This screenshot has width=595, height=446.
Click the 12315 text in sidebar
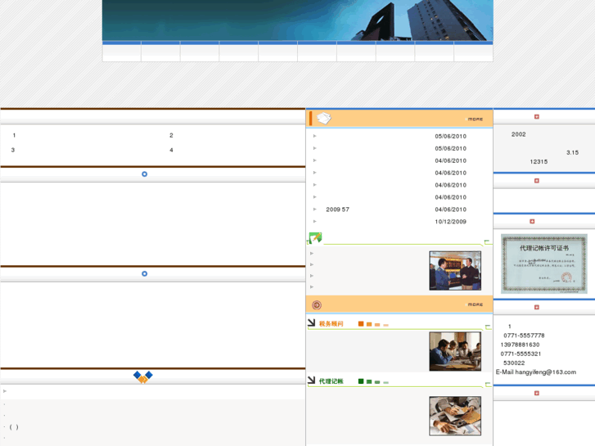539,161
